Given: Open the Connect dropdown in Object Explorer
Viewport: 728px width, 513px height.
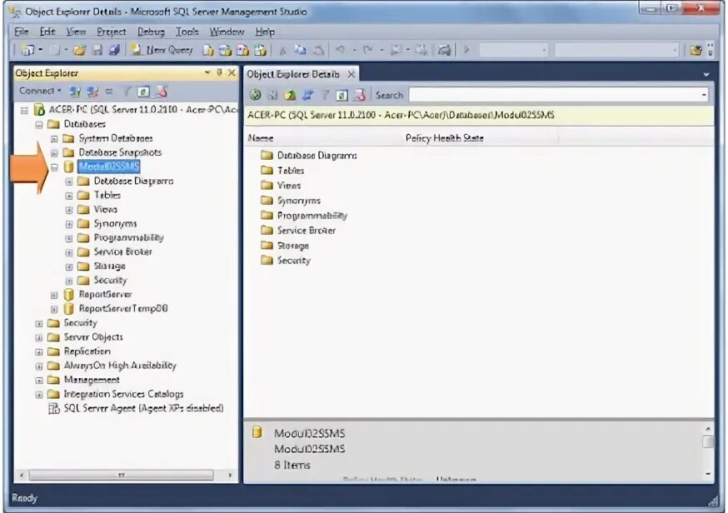Looking at the screenshot, I should click(40, 91).
